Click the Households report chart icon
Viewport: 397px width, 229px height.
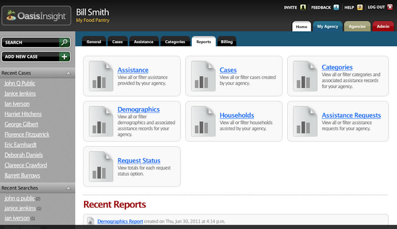pyautogui.click(x=203, y=121)
